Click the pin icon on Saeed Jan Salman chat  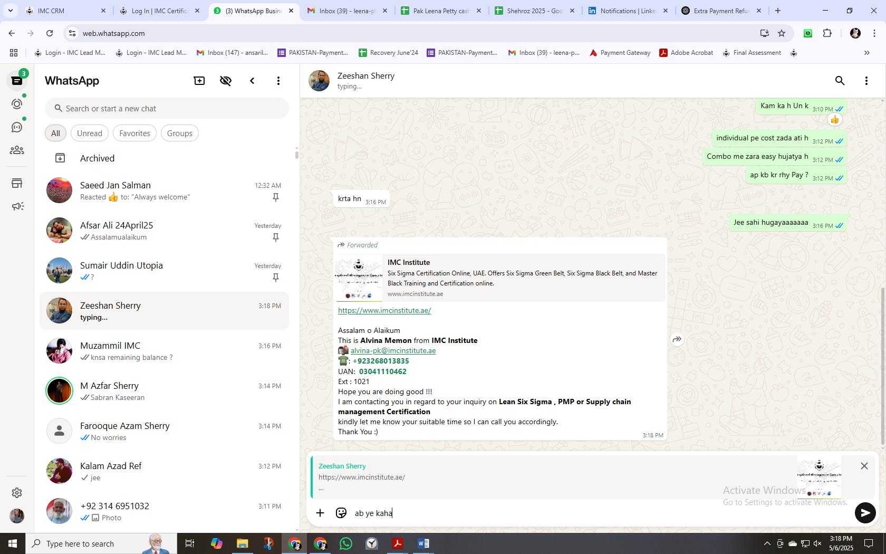click(x=275, y=197)
